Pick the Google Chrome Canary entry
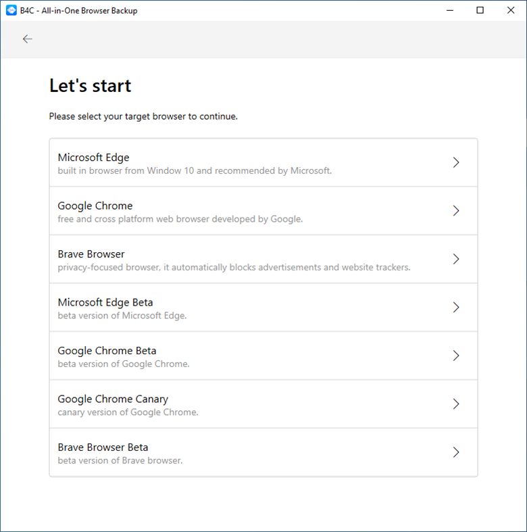The height and width of the screenshot is (532, 527). [263, 404]
